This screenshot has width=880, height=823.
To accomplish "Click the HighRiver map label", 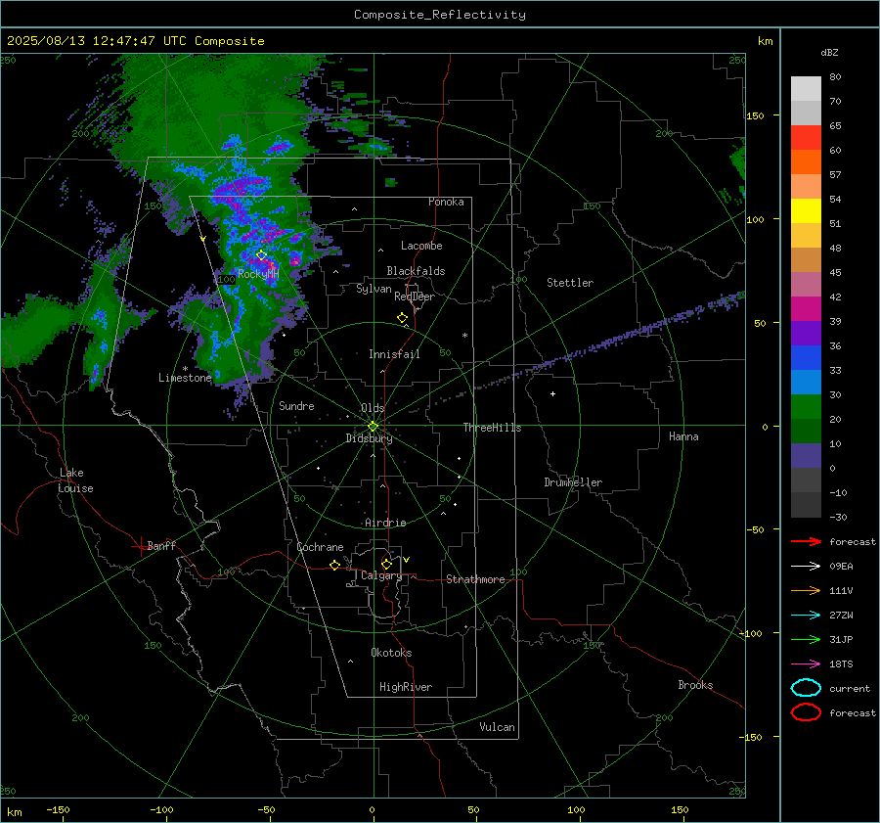I will click(406, 687).
